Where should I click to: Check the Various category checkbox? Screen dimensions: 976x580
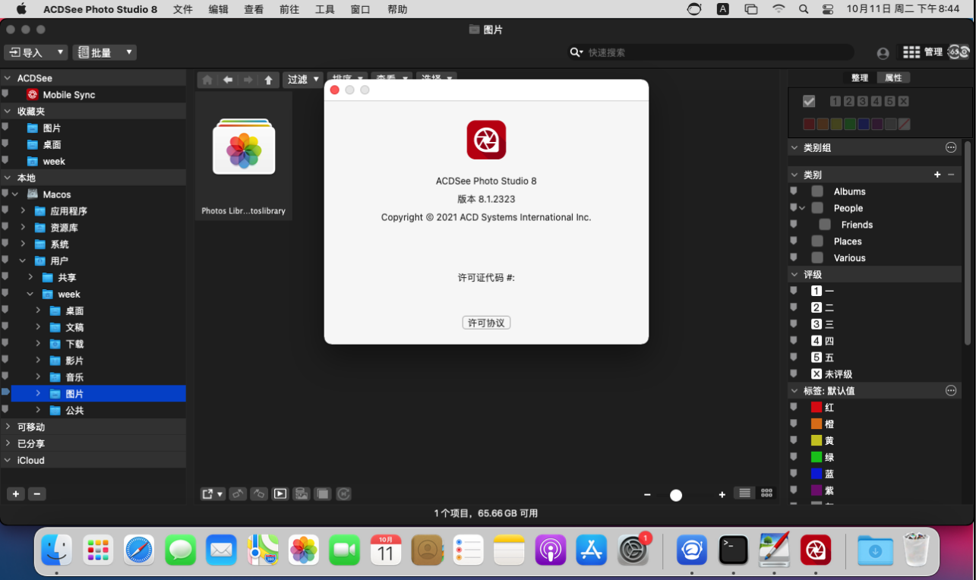coord(817,258)
